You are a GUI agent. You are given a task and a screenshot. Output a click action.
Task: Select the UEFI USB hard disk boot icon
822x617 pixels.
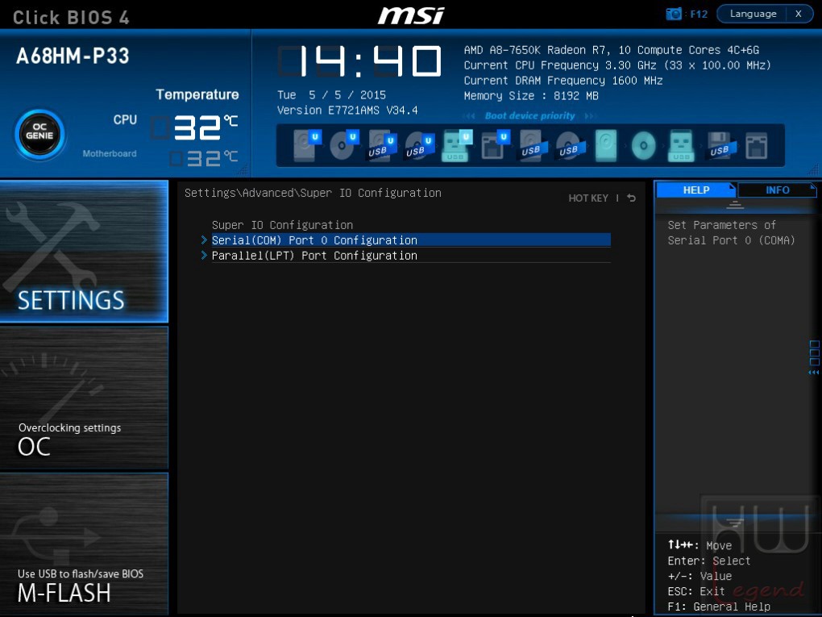point(381,145)
